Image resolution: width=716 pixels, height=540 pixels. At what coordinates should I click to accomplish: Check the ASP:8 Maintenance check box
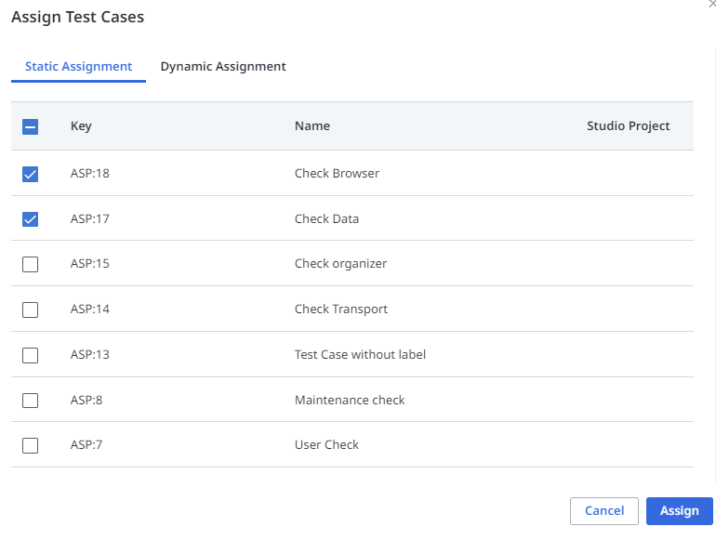(x=30, y=401)
